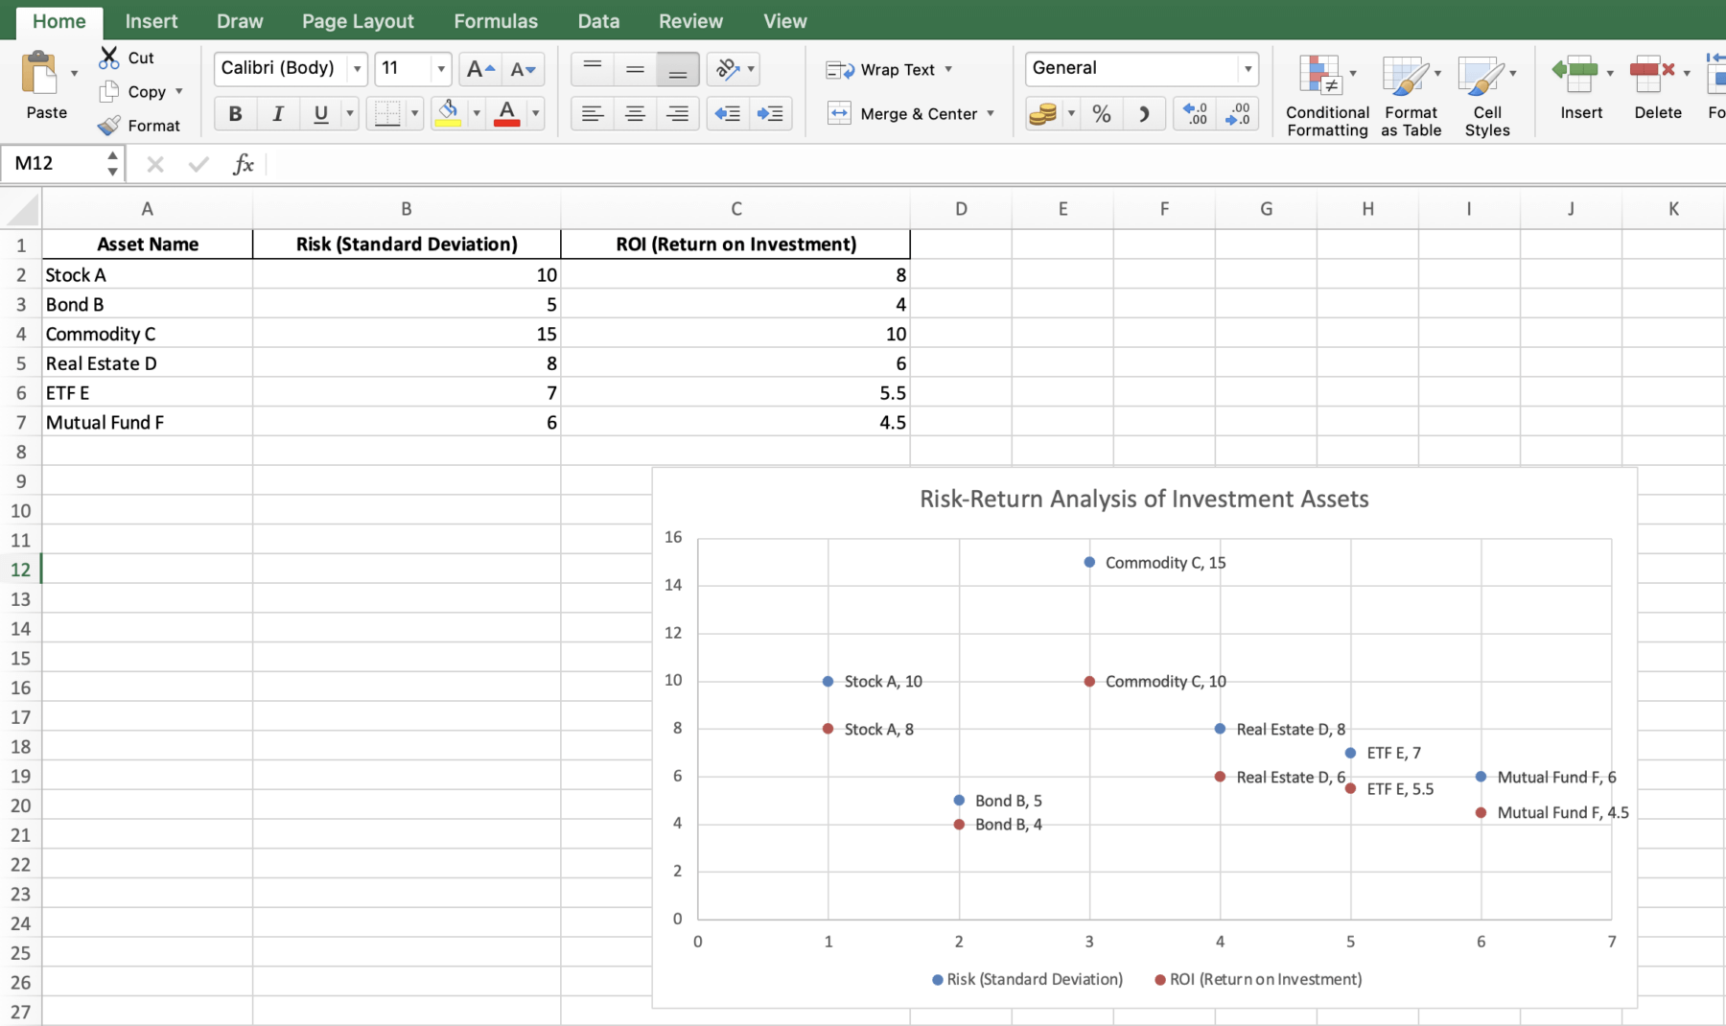Switch to the Formulas ribbon tab

495,20
